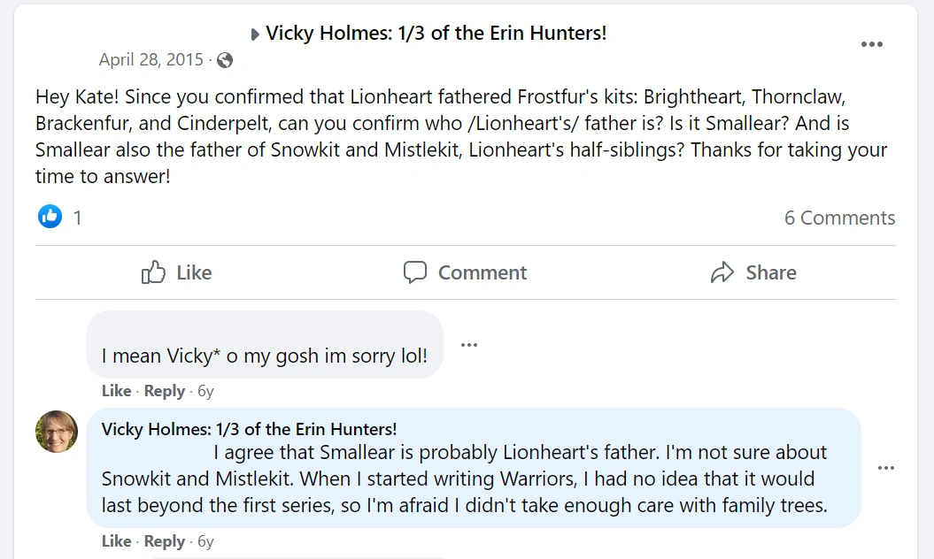934x559 pixels.
Task: Like the 'I mean Vicky' comment
Action: click(116, 391)
